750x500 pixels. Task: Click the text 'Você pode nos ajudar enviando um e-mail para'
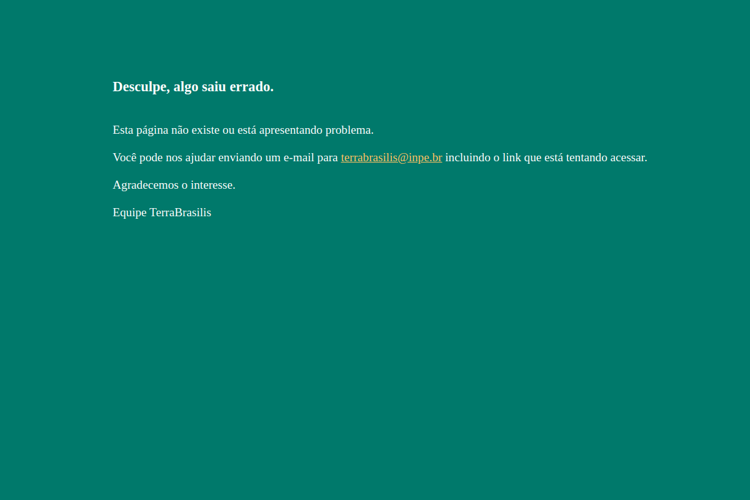225,157
